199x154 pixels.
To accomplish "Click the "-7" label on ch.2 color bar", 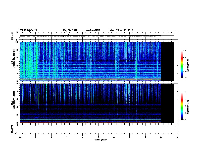I will pyautogui.click(x=185, y=120).
